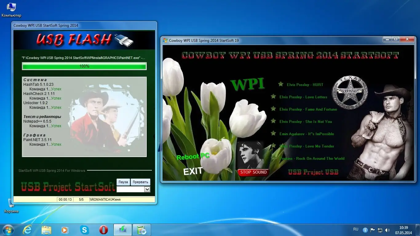
Task: Click the Reboot PC link
Action: (x=193, y=157)
